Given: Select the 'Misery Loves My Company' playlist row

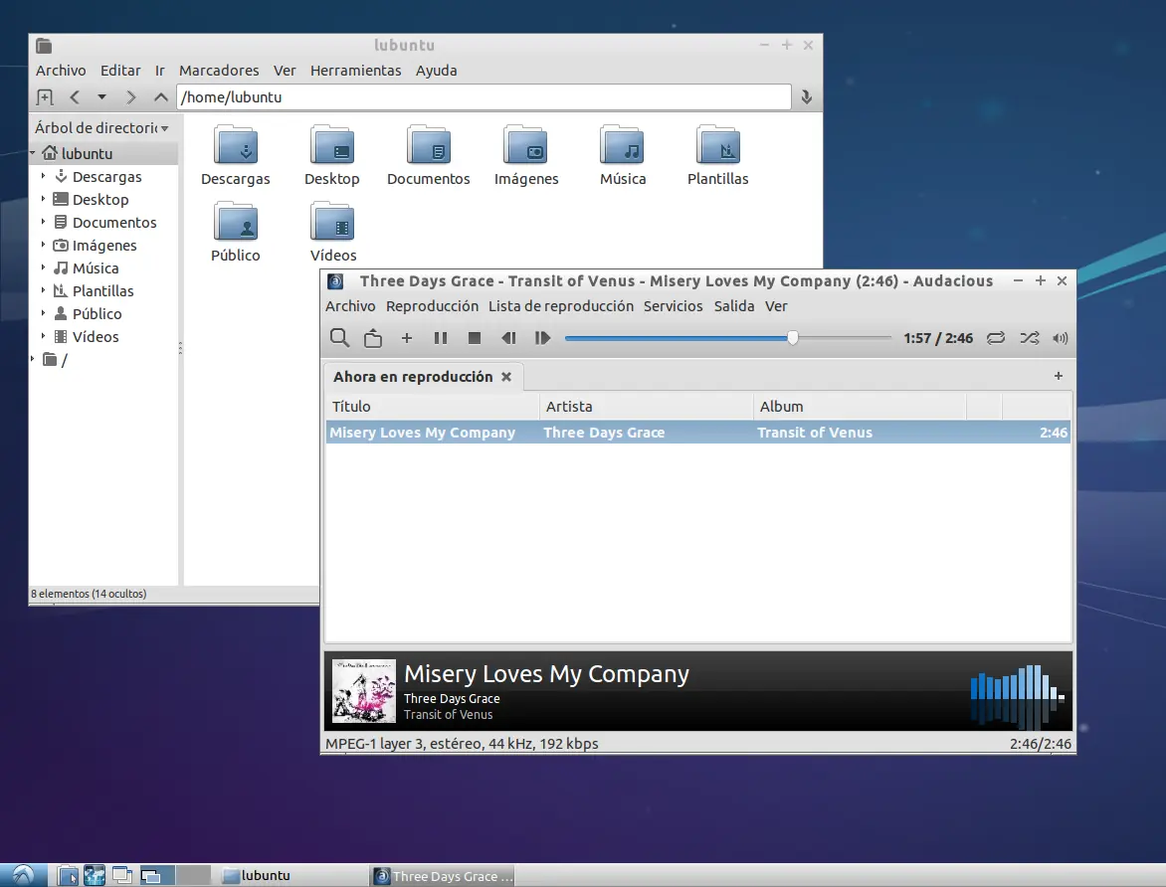Looking at the screenshot, I should coord(698,433).
